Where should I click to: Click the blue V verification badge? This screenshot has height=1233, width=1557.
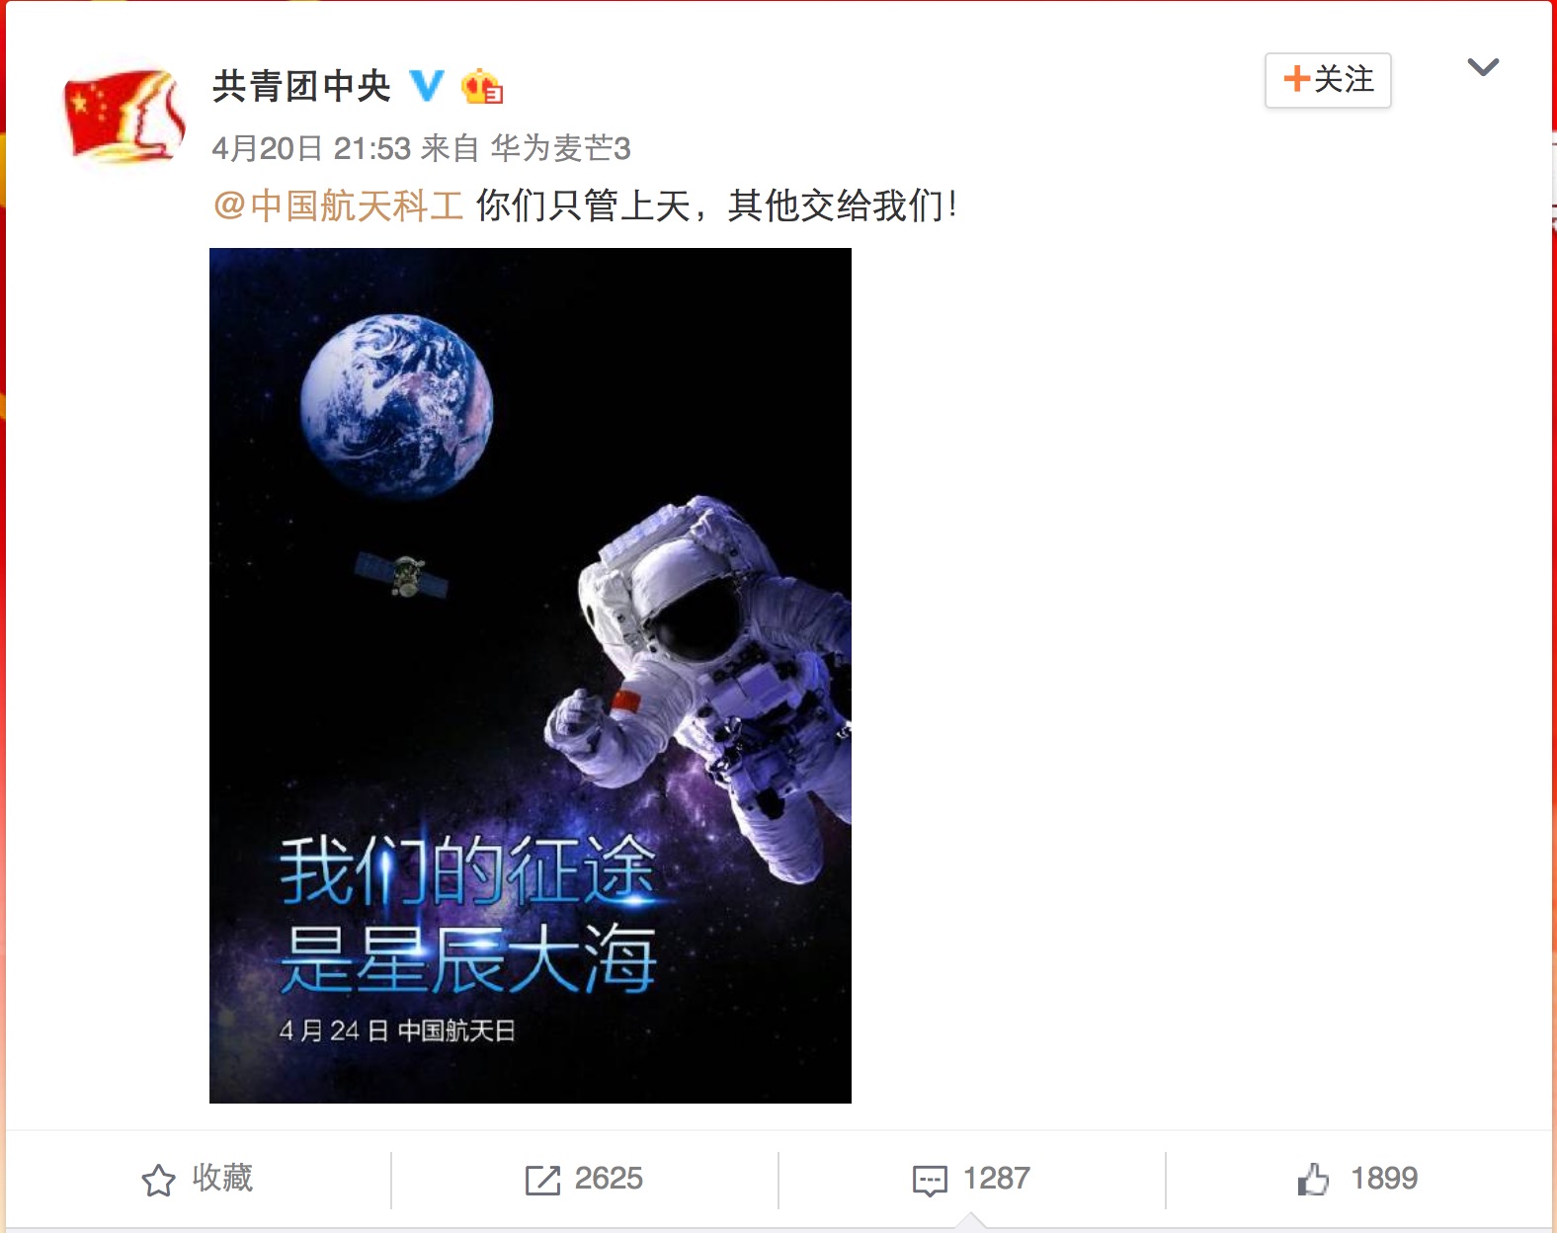click(427, 86)
